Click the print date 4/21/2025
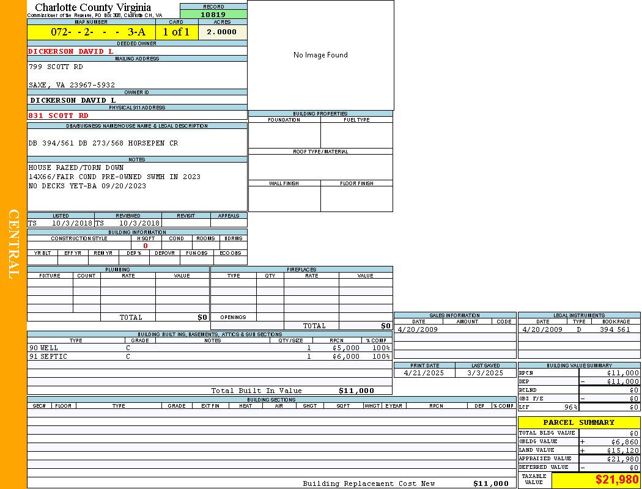This screenshot has height=489, width=642. pyautogui.click(x=424, y=373)
